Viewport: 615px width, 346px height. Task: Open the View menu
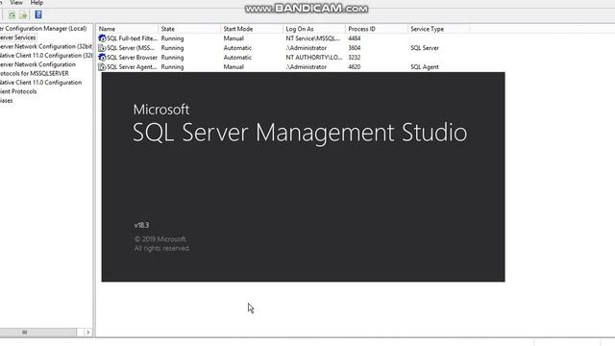(16, 3)
